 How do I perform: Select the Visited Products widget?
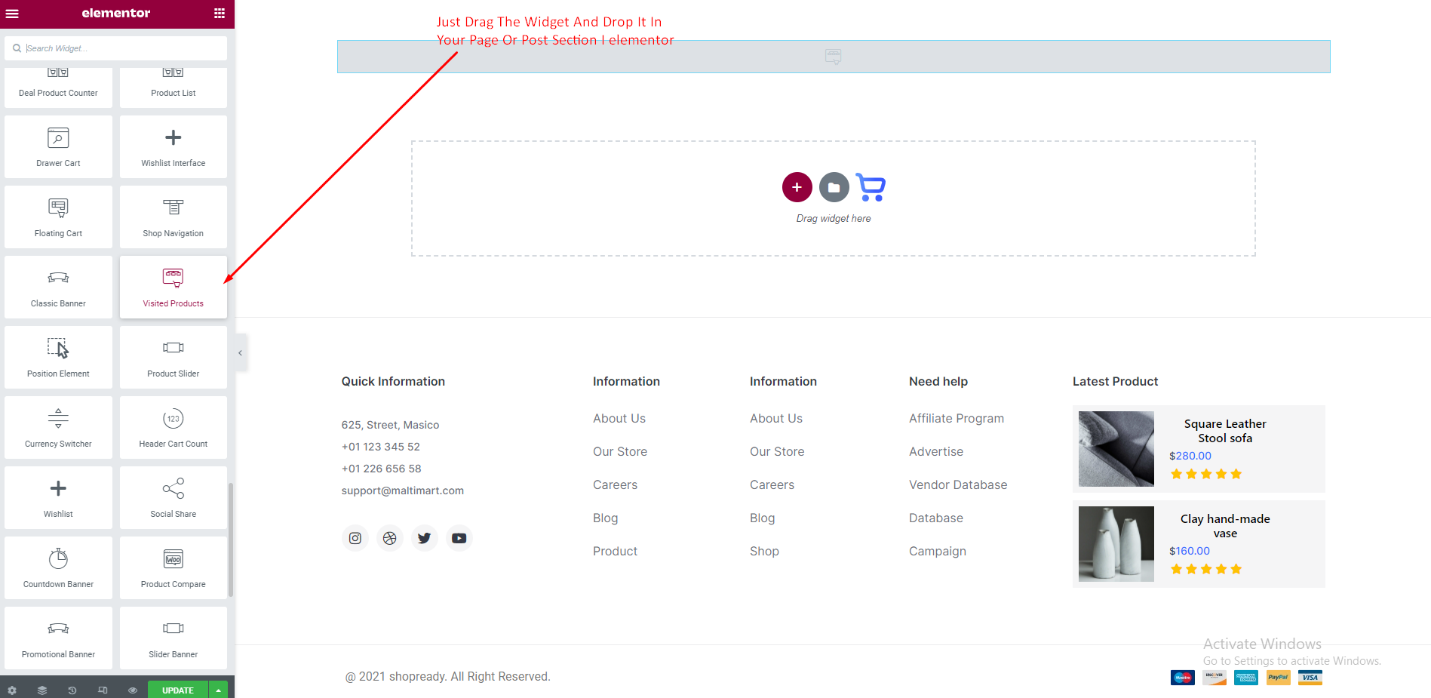click(x=173, y=288)
